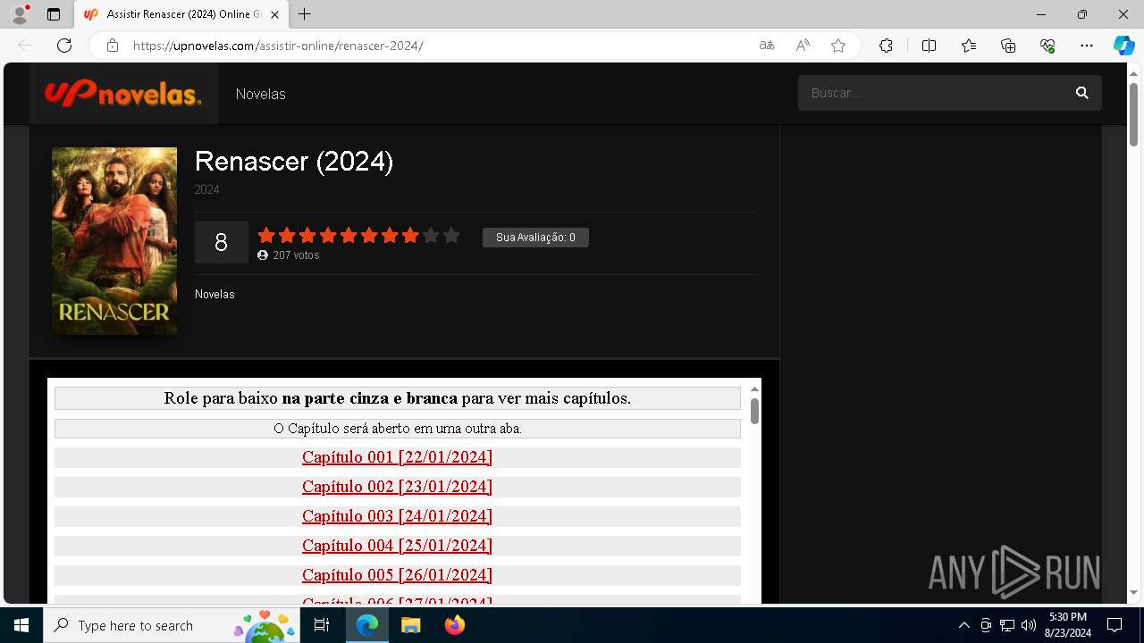1144x643 pixels.
Task: Add this page to favorites star
Action: click(838, 46)
